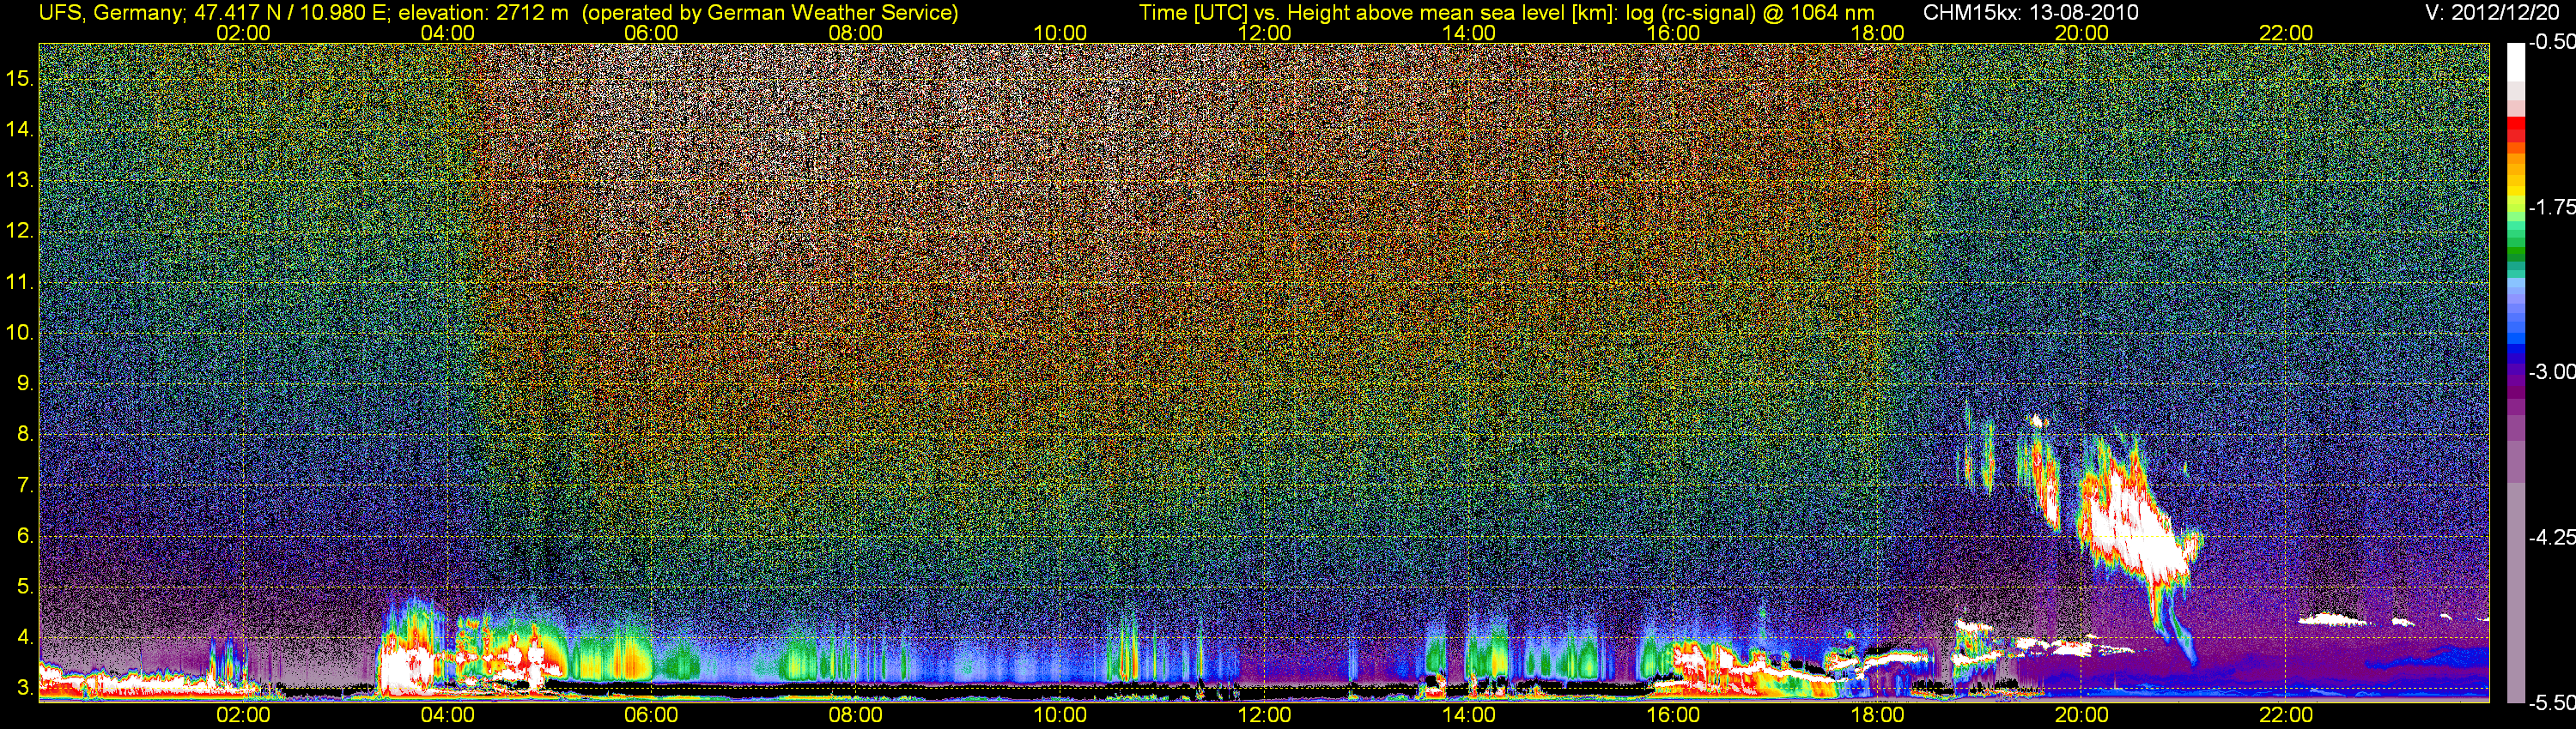
Task: Click the 08:00 label on lower time axis
Action: 856,715
